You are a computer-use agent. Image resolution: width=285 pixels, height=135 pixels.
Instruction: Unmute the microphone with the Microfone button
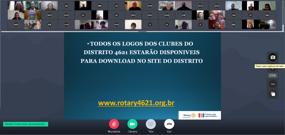[x=114, y=124]
